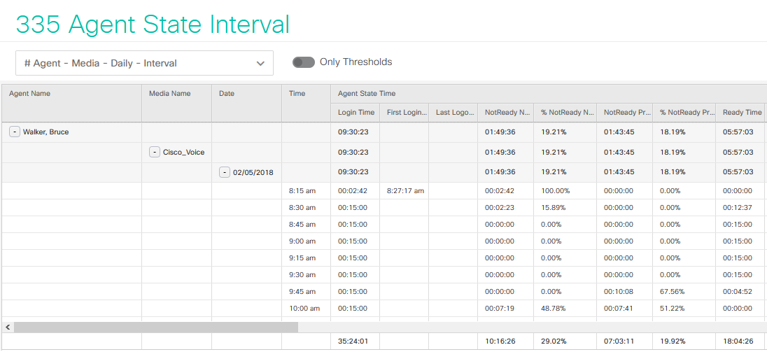Viewport: 767px width, 352px height.
Task: Click the Login Time column header
Action: point(356,113)
